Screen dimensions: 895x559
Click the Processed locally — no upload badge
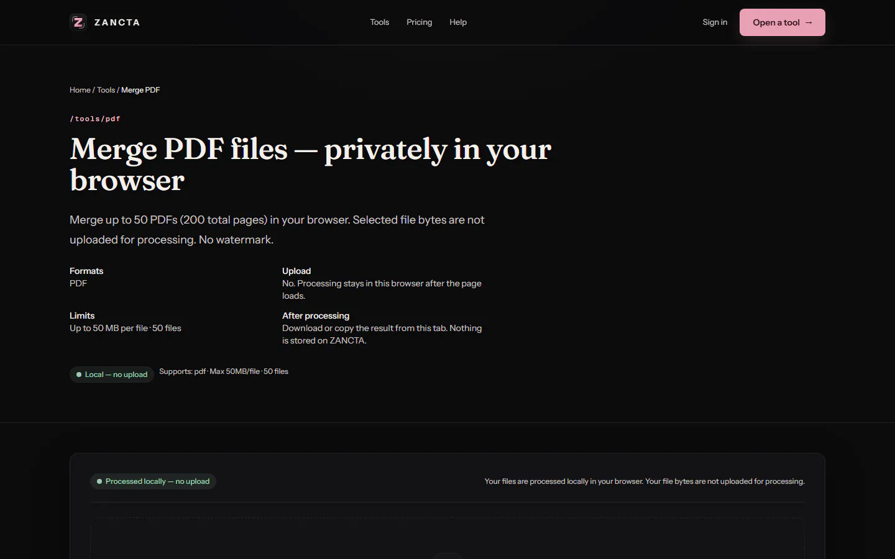click(x=153, y=481)
